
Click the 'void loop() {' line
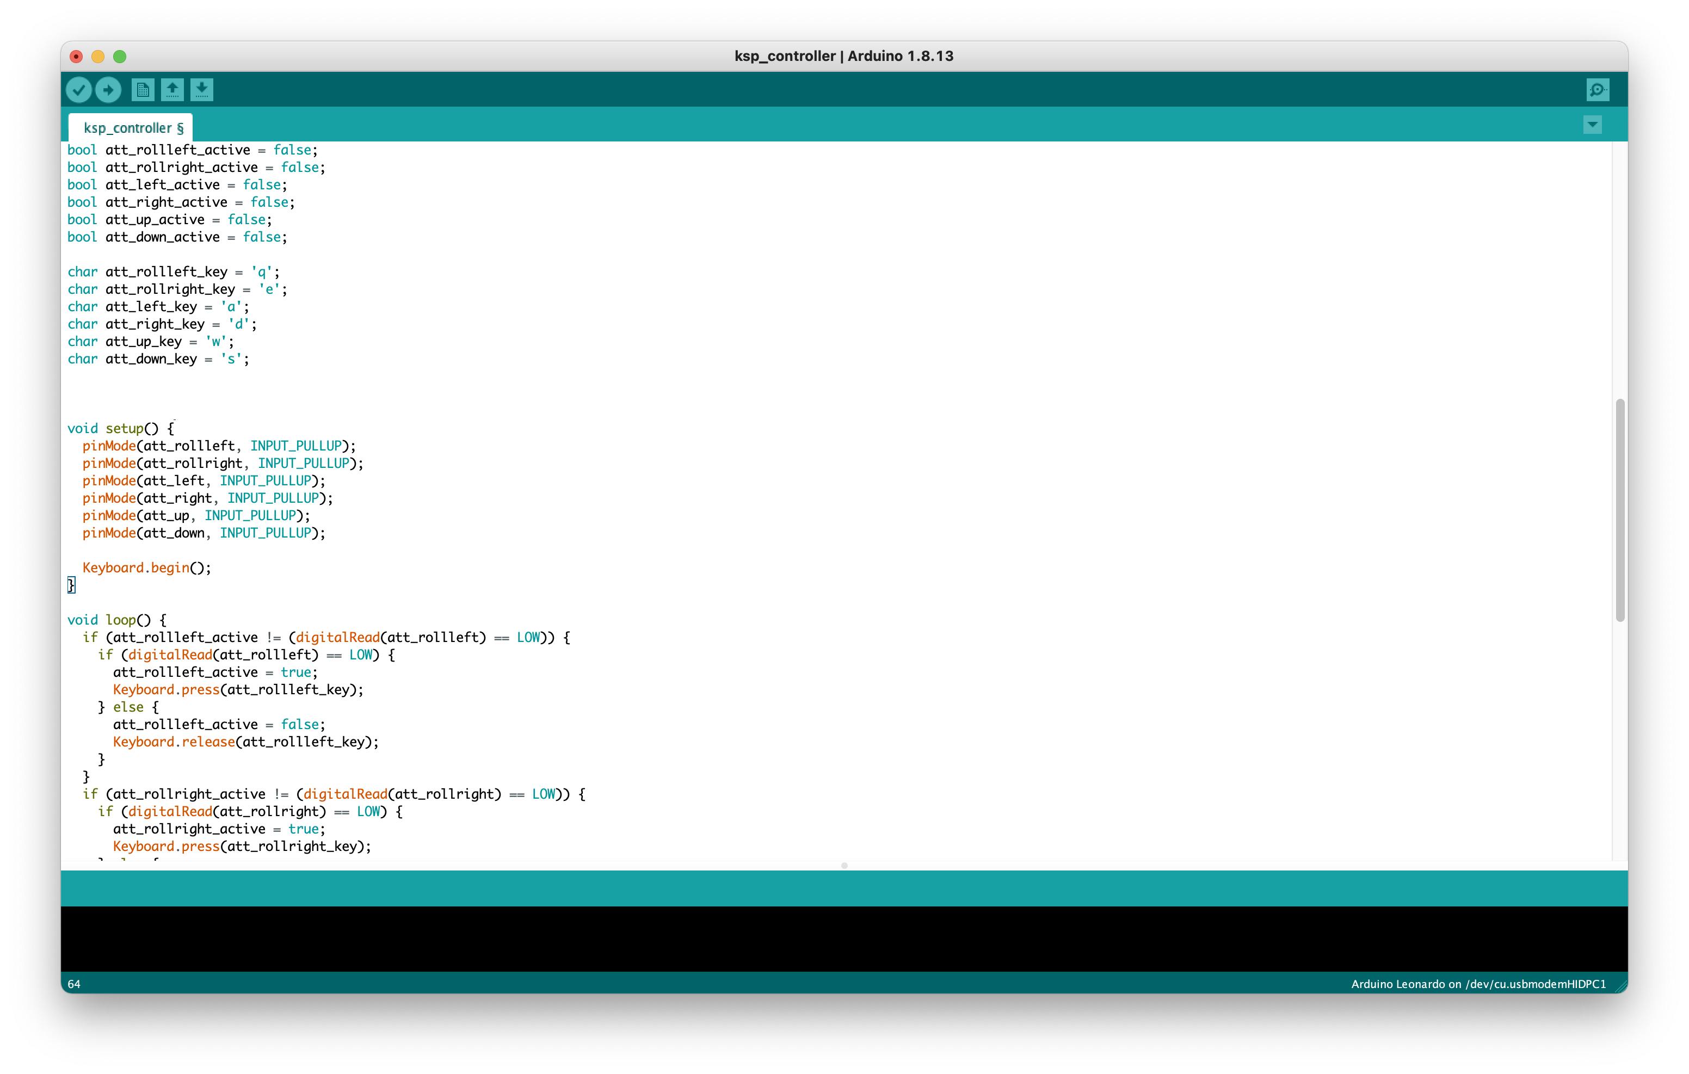click(x=117, y=619)
